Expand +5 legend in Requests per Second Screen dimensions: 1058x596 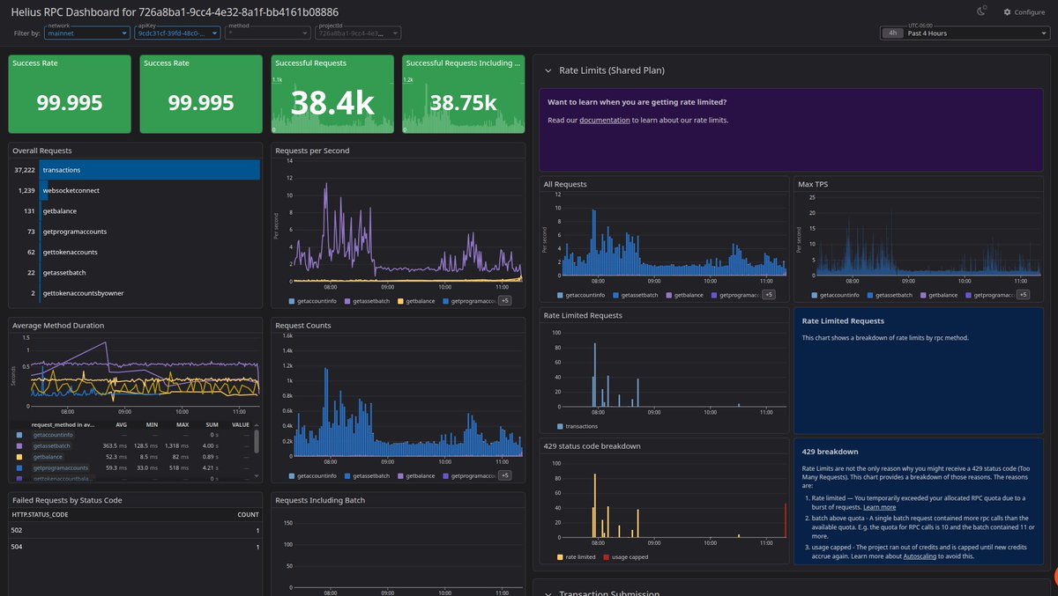pos(505,301)
